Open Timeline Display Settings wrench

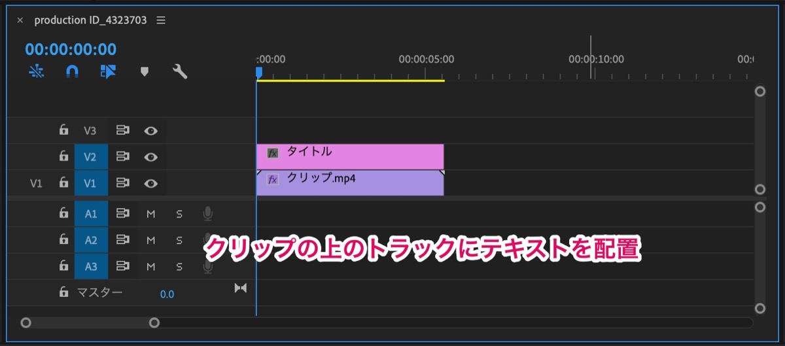coord(180,71)
